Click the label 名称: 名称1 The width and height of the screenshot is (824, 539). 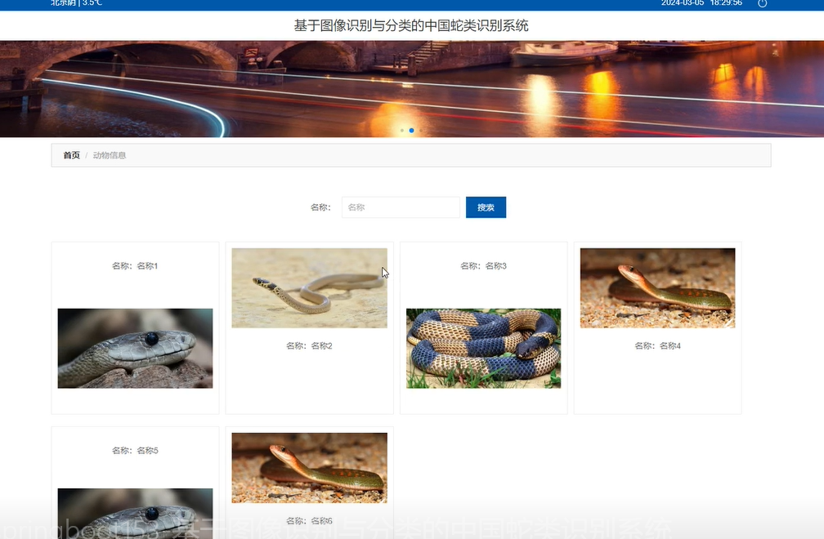pos(135,266)
